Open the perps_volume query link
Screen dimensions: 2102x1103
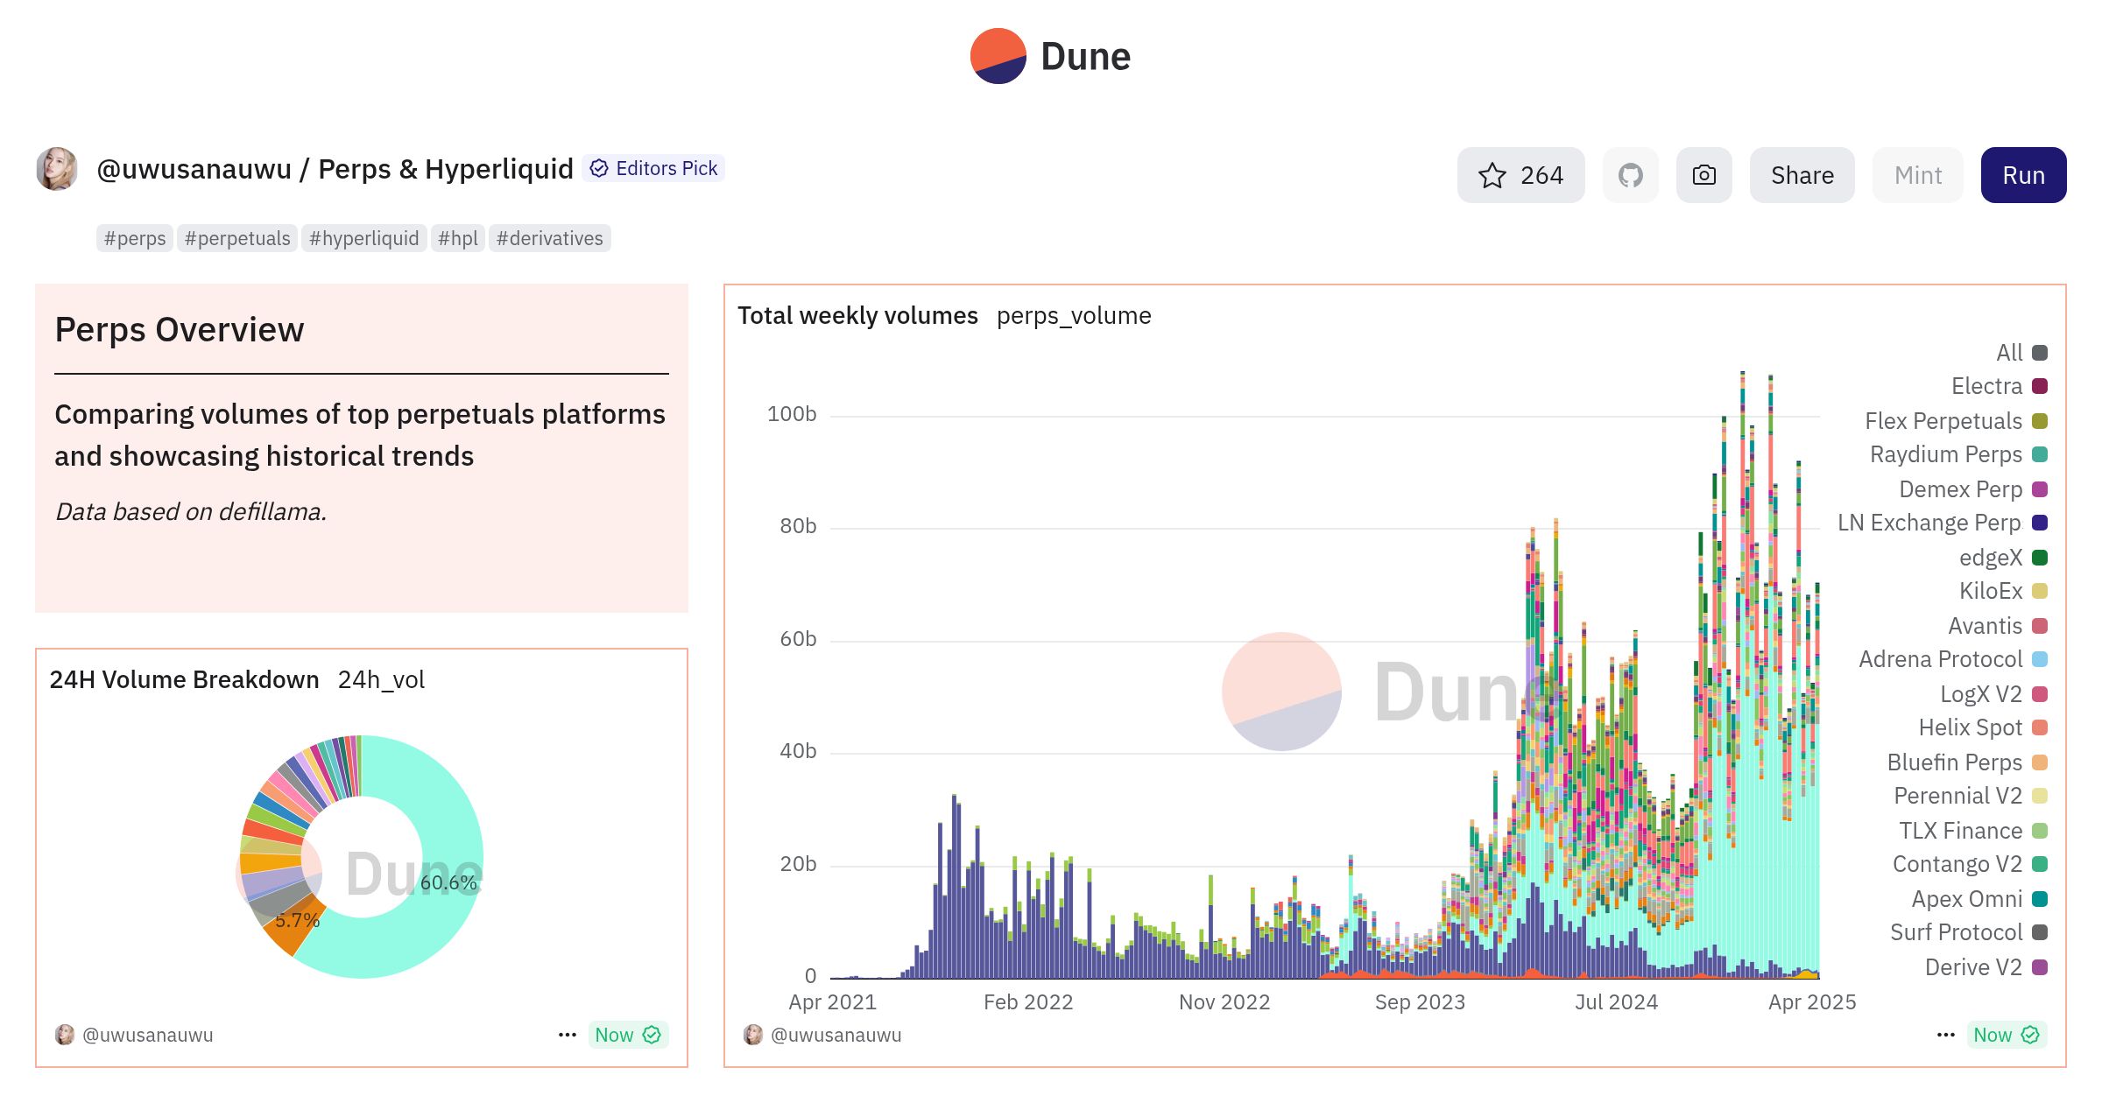1074,315
